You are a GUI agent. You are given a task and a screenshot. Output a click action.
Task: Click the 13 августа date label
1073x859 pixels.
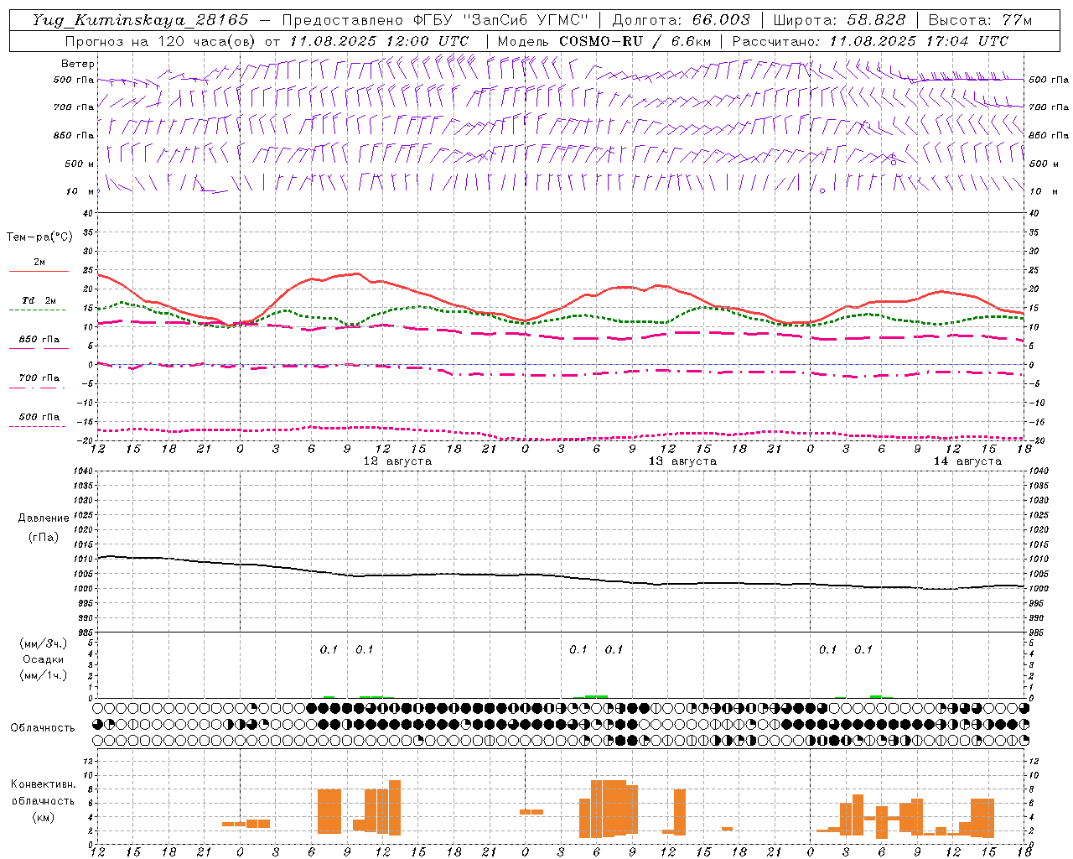(682, 461)
